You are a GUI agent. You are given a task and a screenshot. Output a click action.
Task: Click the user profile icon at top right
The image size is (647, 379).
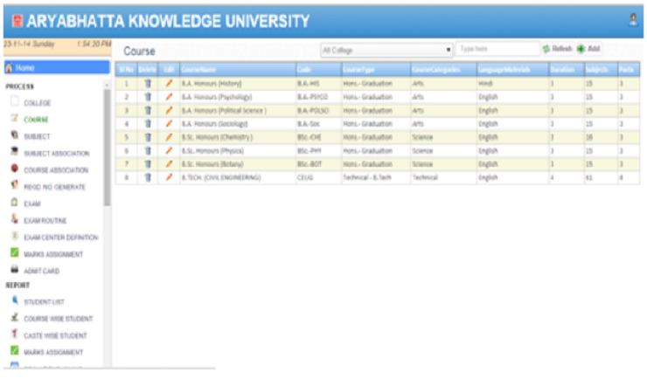tap(633, 19)
